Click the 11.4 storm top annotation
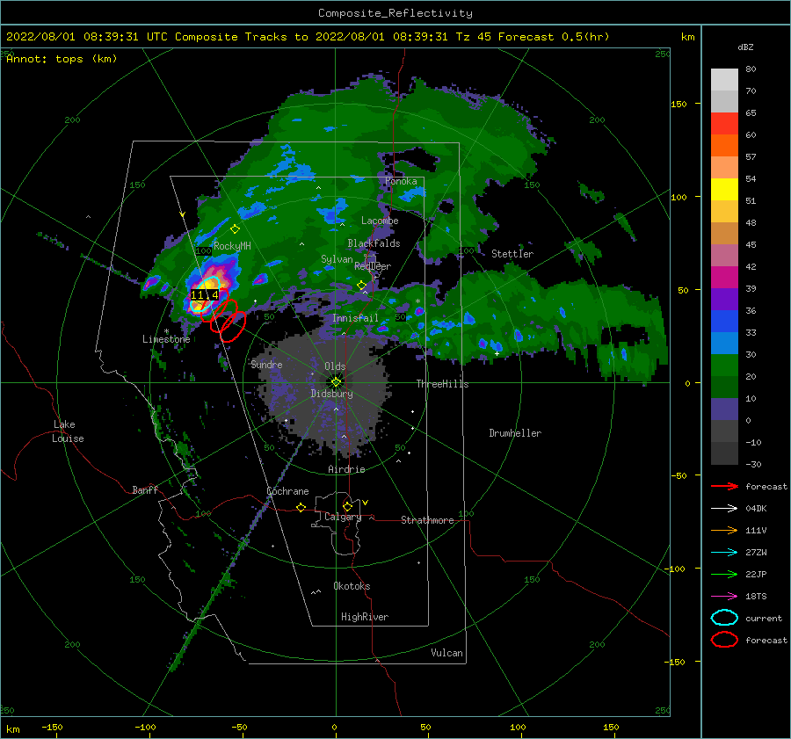This screenshot has height=739, width=791. (204, 295)
